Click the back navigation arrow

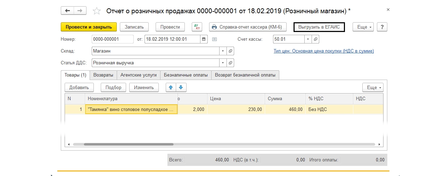(x=67, y=11)
